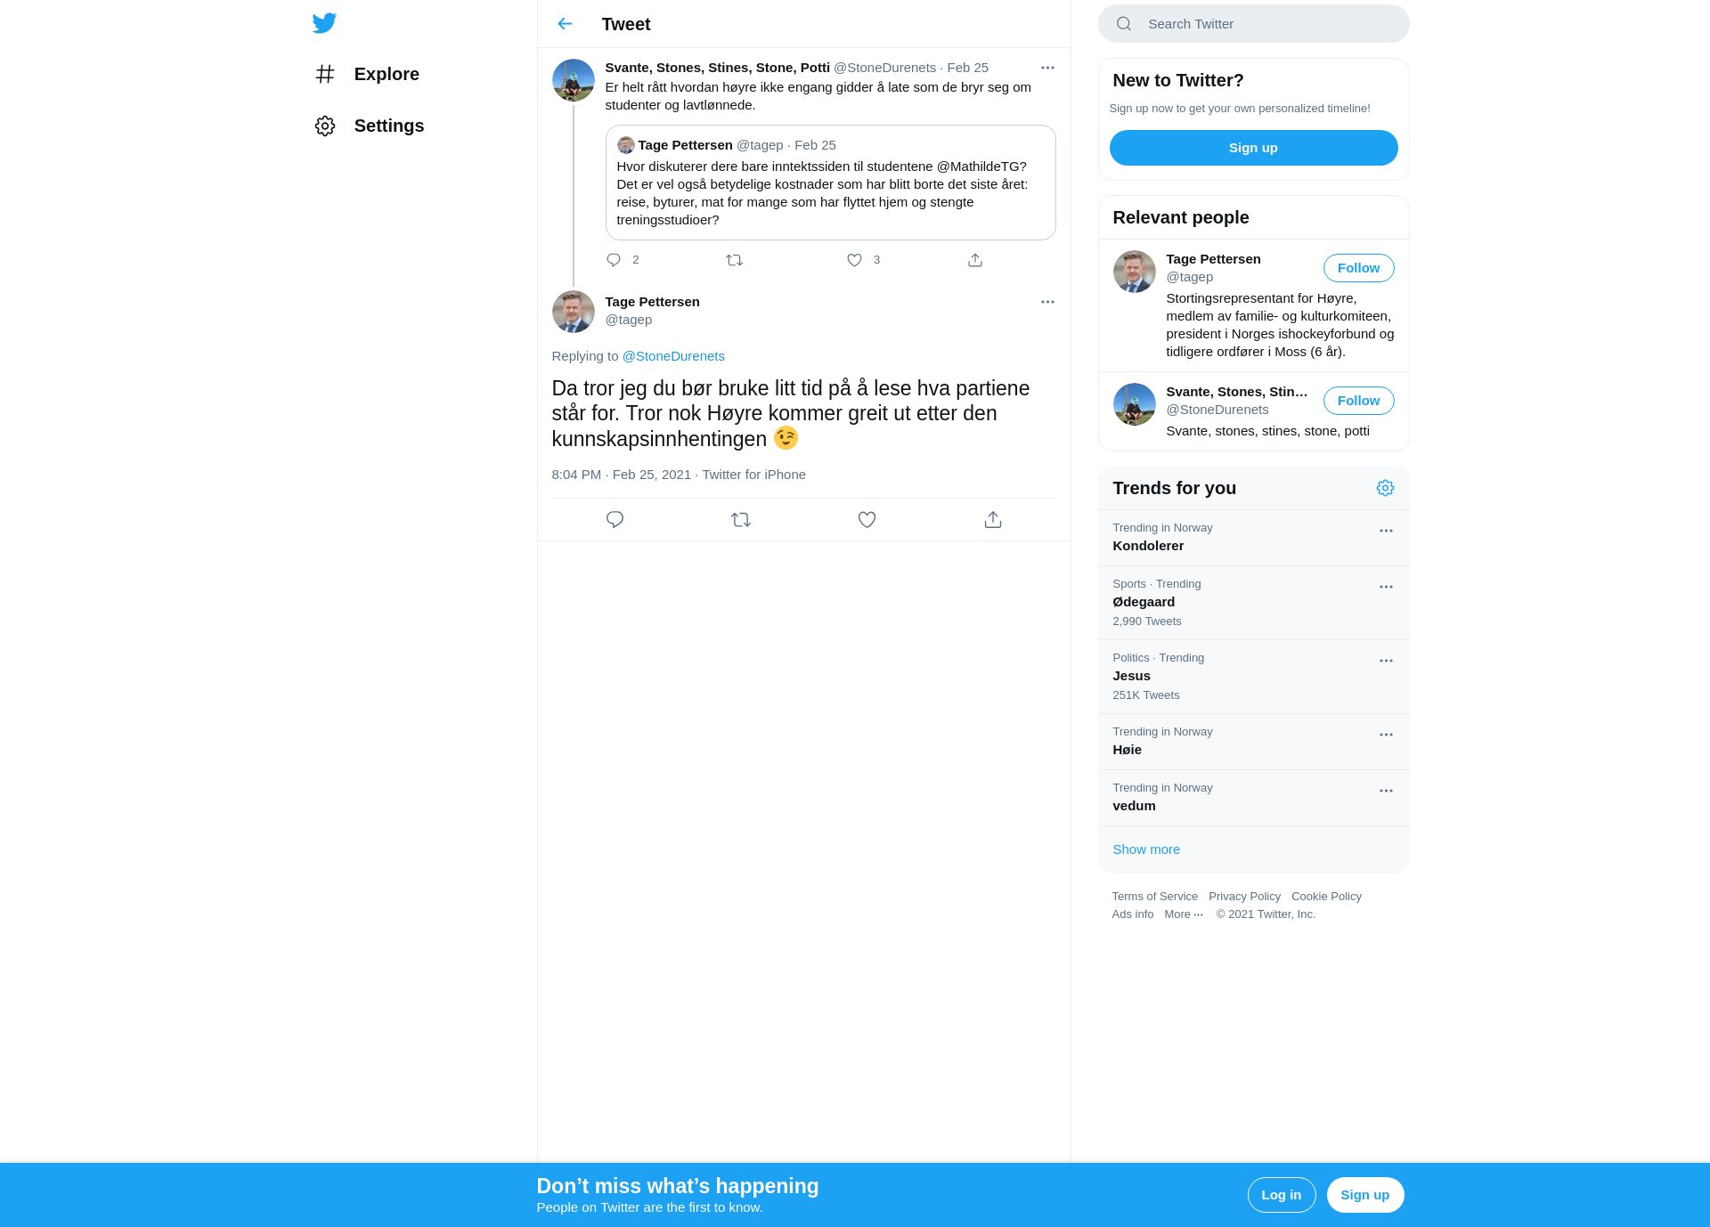Follow Tage Pettersen
Viewport: 1710px width, 1227px height.
1358,268
